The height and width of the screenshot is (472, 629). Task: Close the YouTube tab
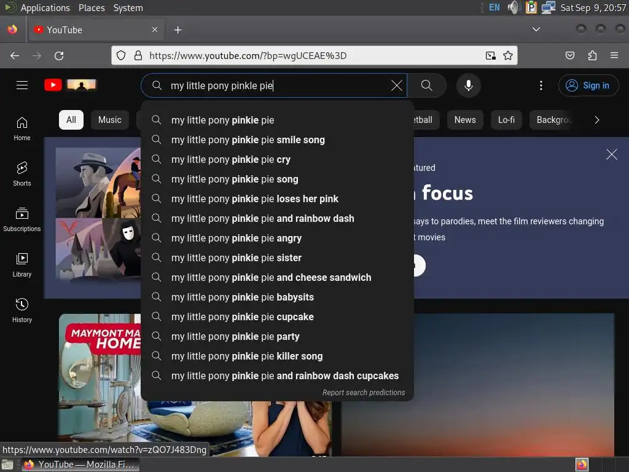coord(155,29)
